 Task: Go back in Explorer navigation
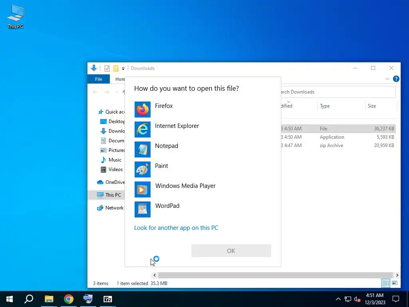point(95,92)
